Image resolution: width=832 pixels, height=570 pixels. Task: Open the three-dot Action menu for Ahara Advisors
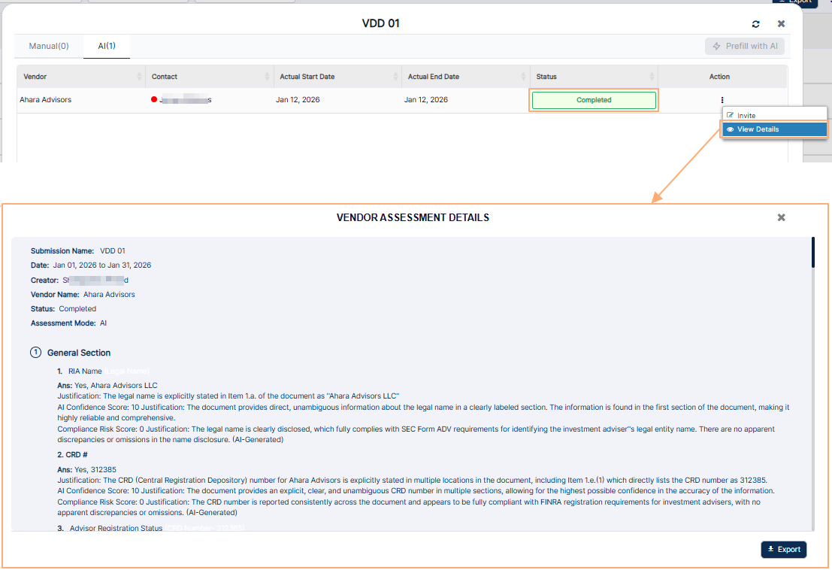tap(722, 100)
